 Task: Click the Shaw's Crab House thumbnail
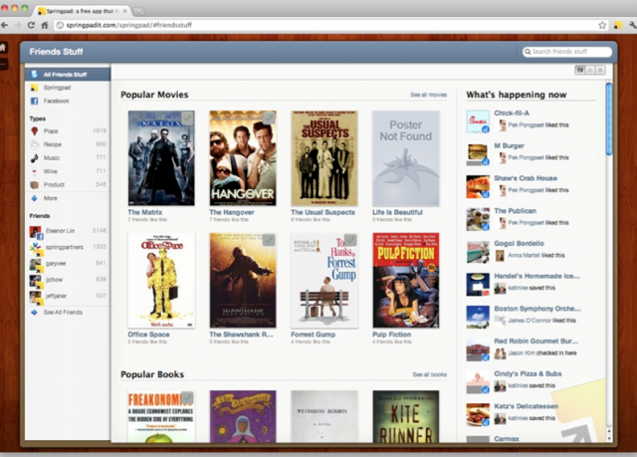(x=478, y=187)
